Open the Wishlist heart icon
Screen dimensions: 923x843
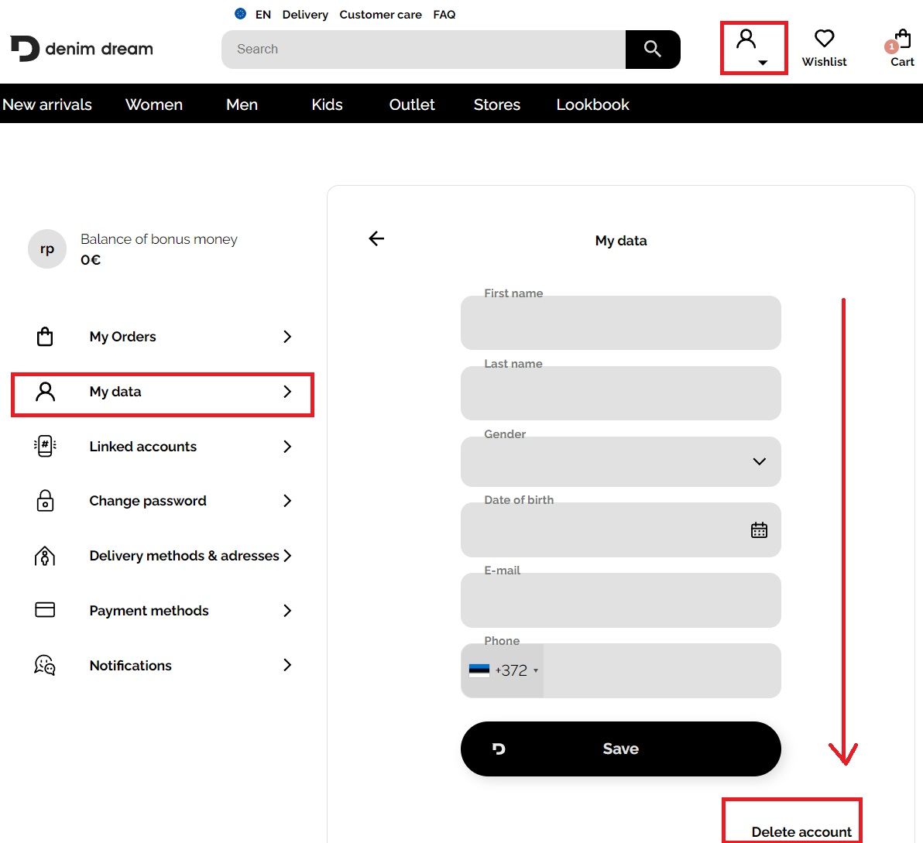click(824, 39)
